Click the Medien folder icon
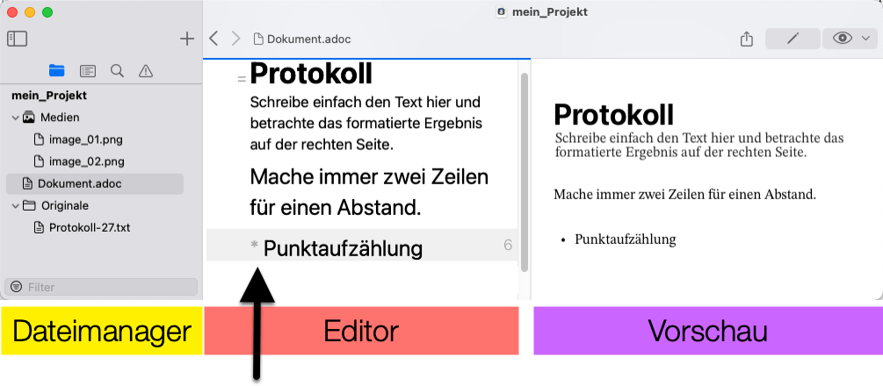The image size is (883, 386). [x=29, y=118]
